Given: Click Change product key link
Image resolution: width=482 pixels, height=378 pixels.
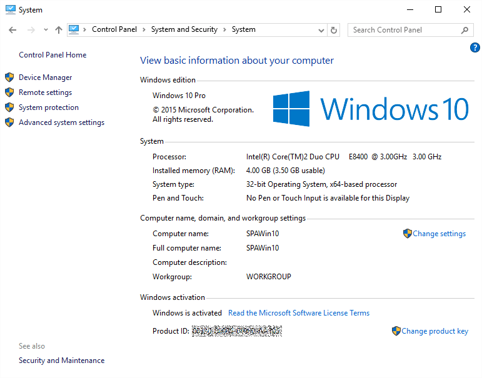Looking at the screenshot, I should (434, 331).
